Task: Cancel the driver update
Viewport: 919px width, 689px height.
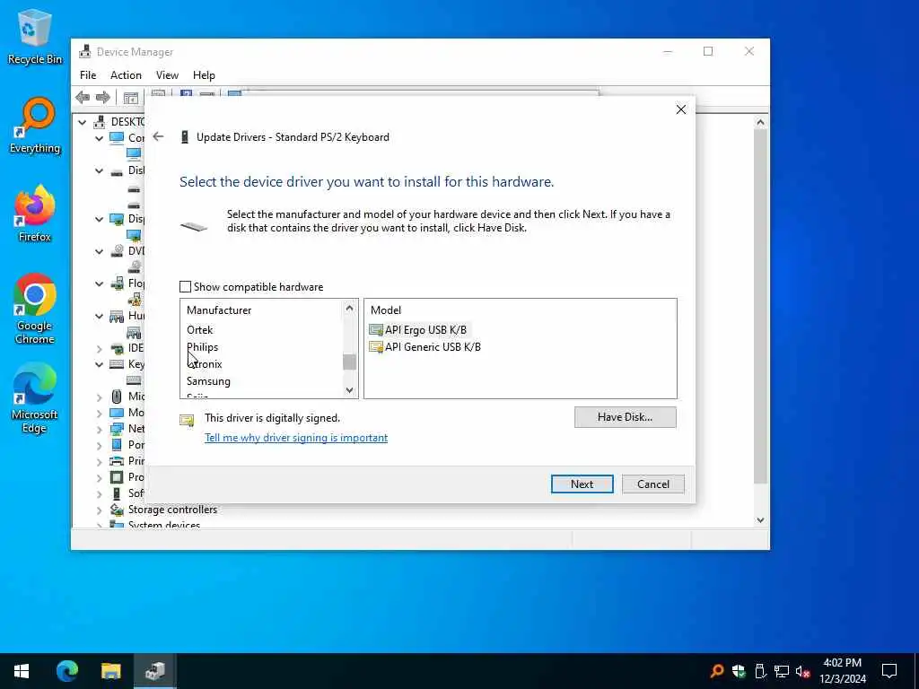Action: coord(653,484)
